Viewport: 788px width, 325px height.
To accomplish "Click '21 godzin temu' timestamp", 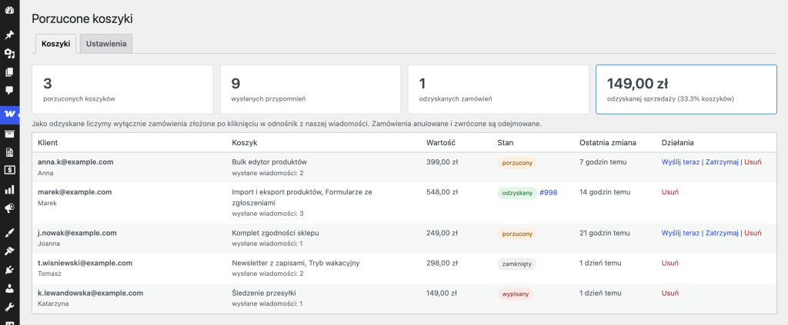I will coord(605,233).
